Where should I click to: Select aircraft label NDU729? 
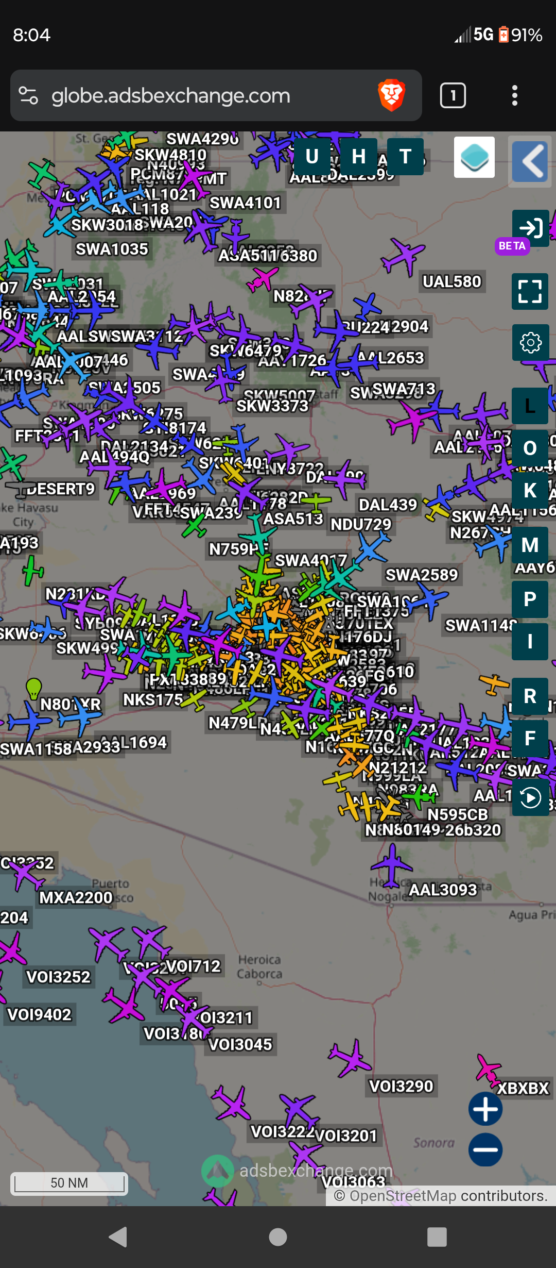point(361,524)
